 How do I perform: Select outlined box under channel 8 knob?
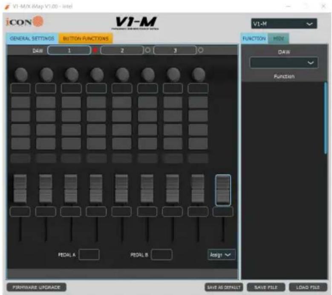[198, 88]
